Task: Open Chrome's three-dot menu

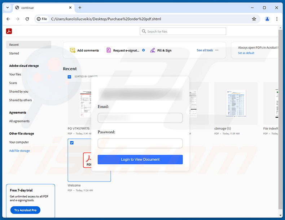Action: click(x=277, y=19)
